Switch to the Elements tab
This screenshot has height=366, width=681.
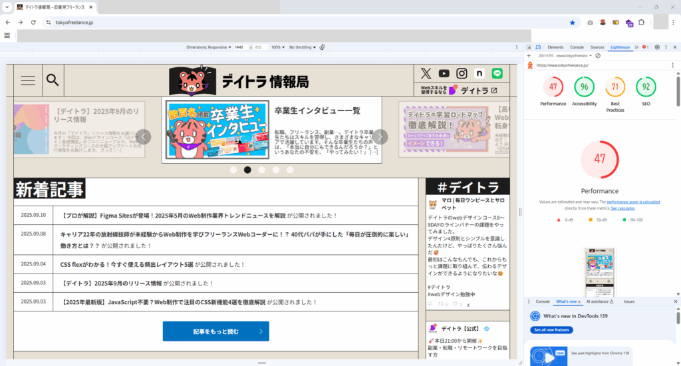pyautogui.click(x=555, y=47)
